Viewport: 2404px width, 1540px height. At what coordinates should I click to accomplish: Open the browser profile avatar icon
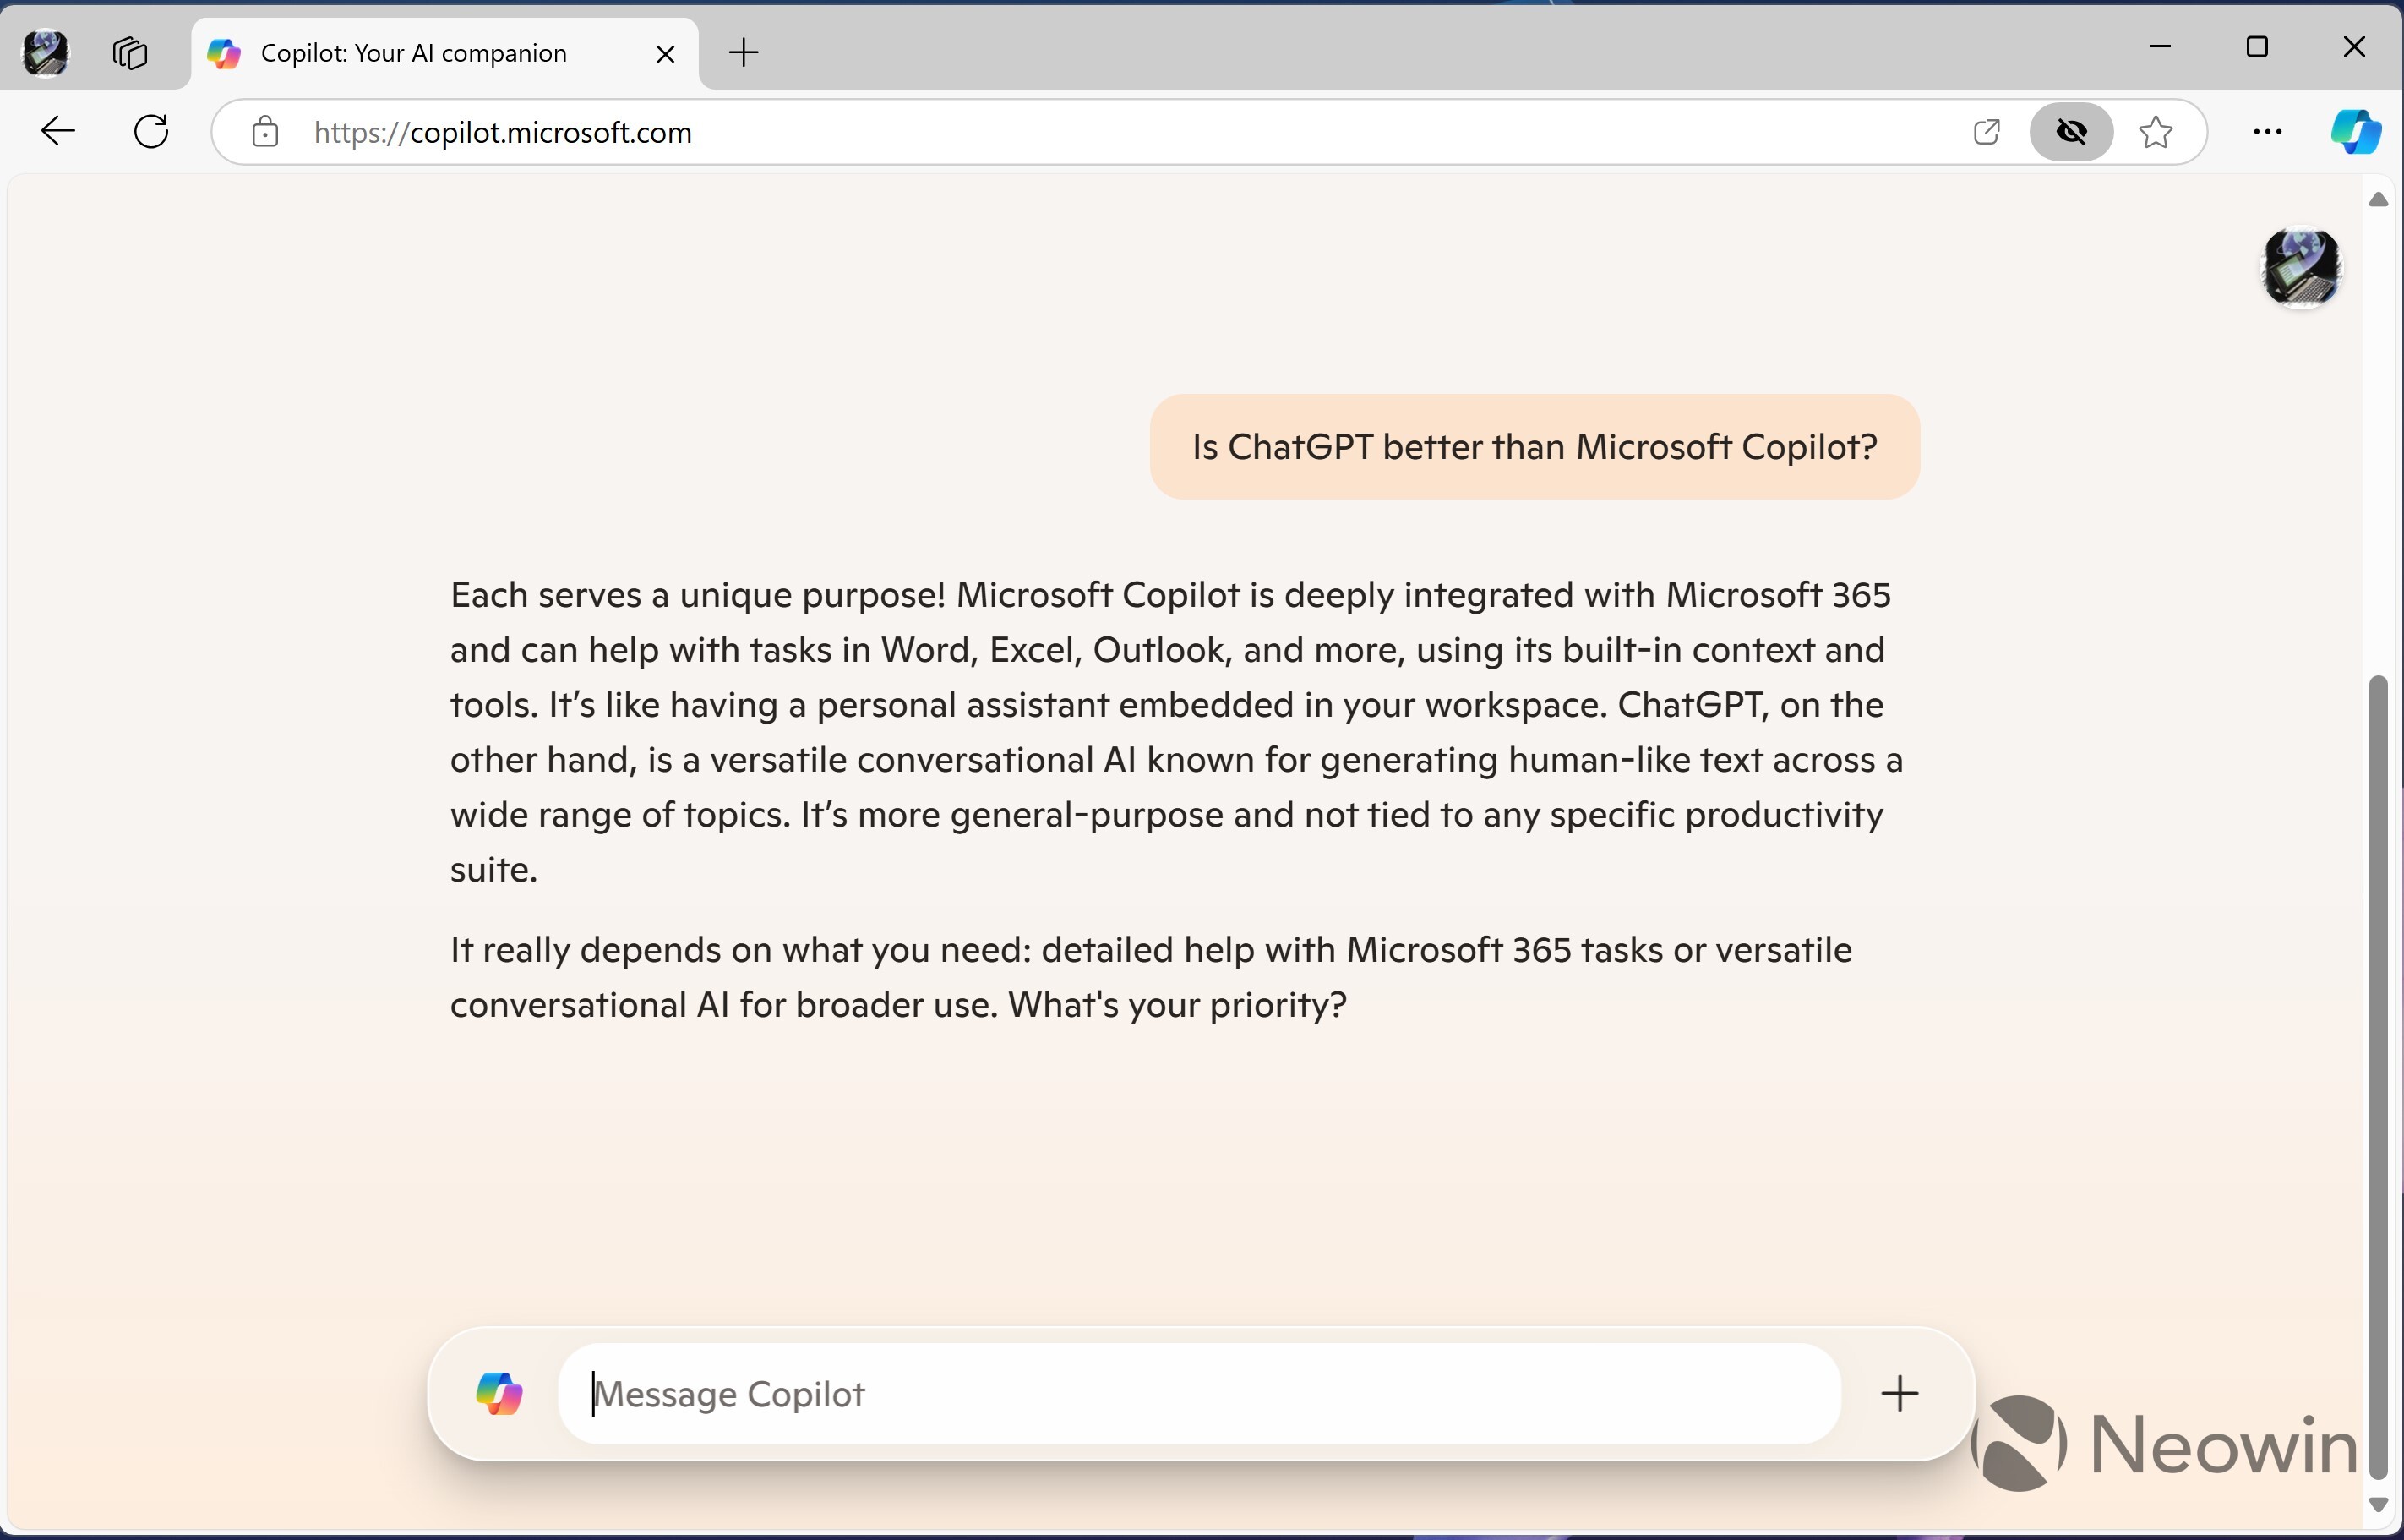point(46,52)
